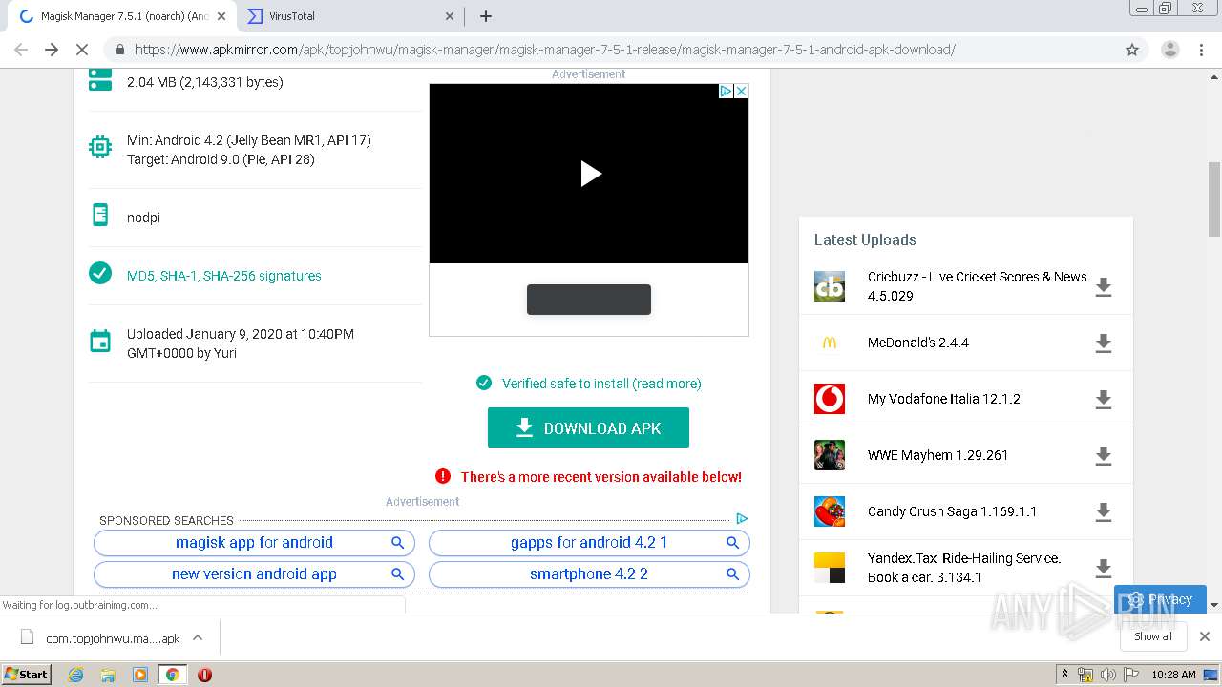Download WWE Mayhem via arrow icon
1222x687 pixels.
tap(1104, 456)
